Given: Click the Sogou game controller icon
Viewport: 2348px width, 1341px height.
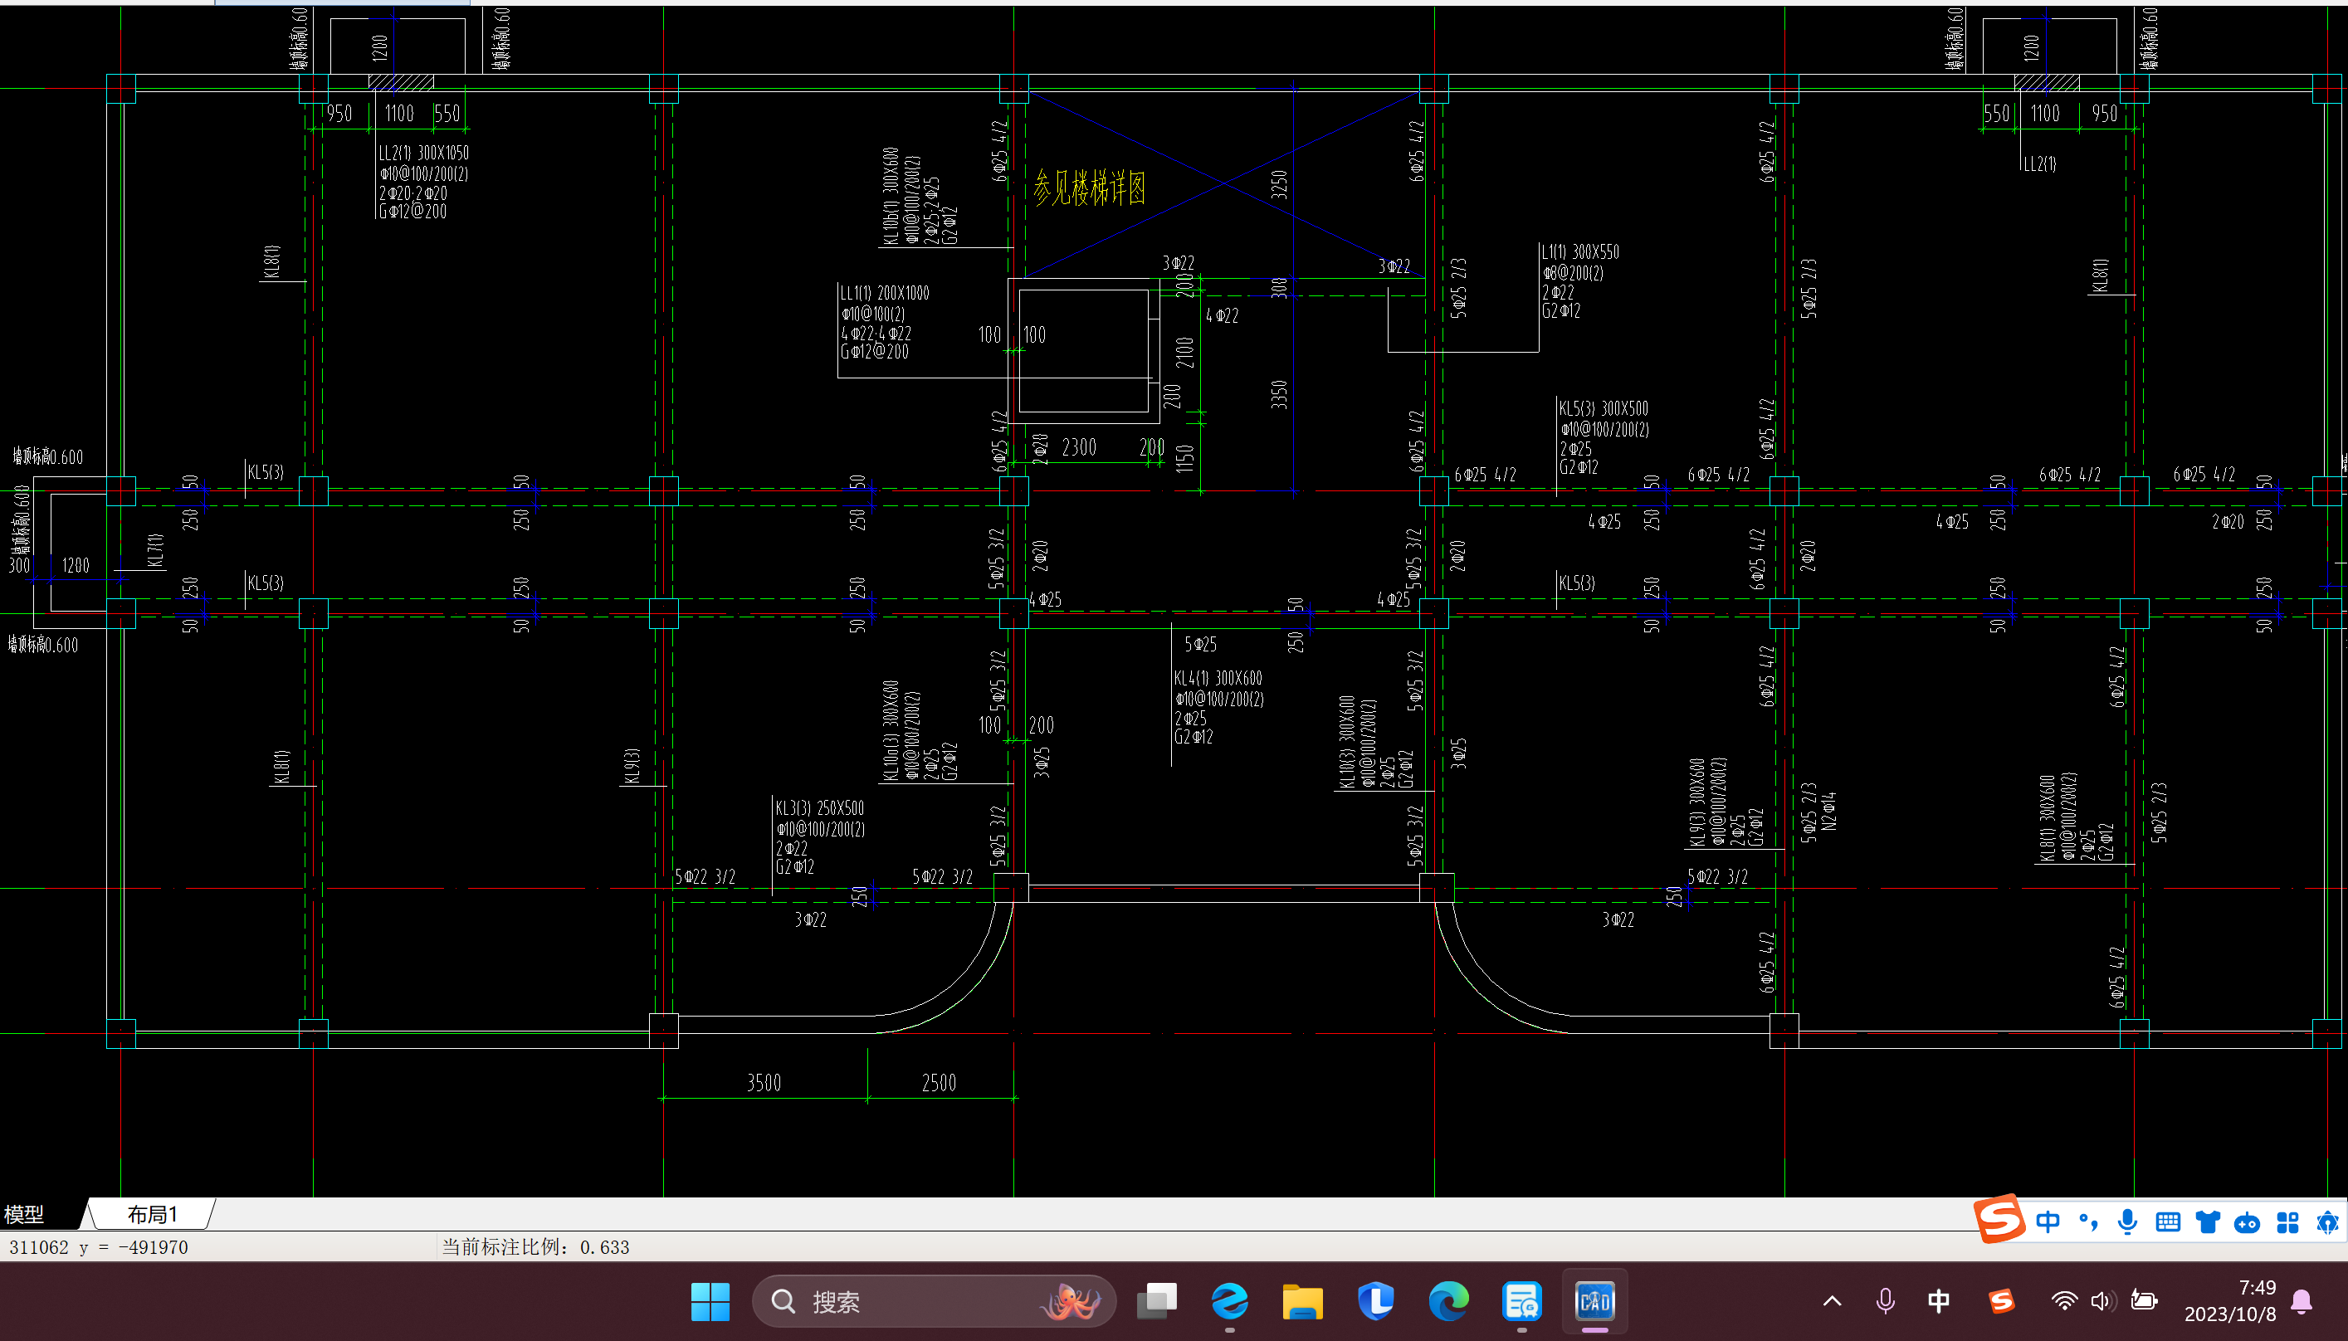Looking at the screenshot, I should pos(2247,1222).
